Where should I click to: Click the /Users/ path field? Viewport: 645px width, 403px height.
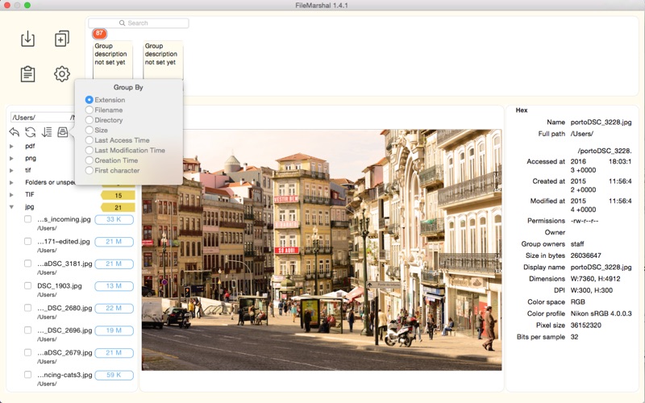point(43,118)
